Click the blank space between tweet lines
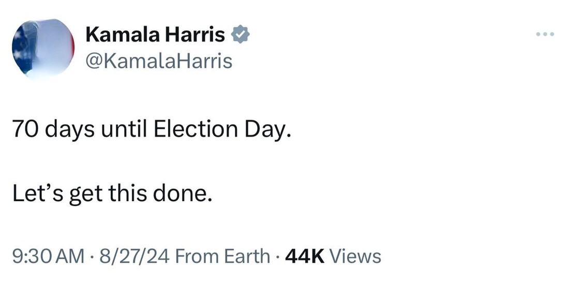This screenshot has width=569, height=283. pyautogui.click(x=155, y=161)
